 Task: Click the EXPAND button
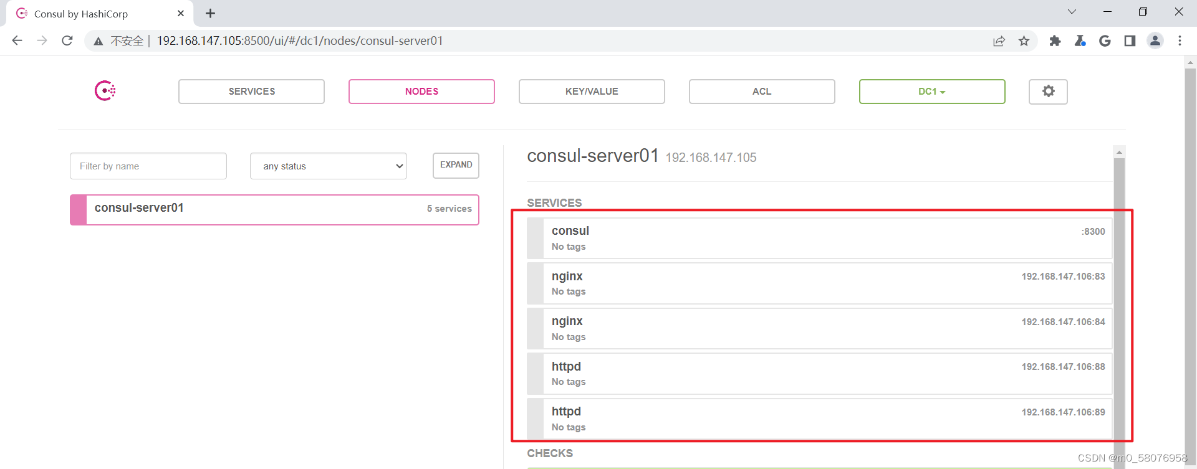[456, 166]
